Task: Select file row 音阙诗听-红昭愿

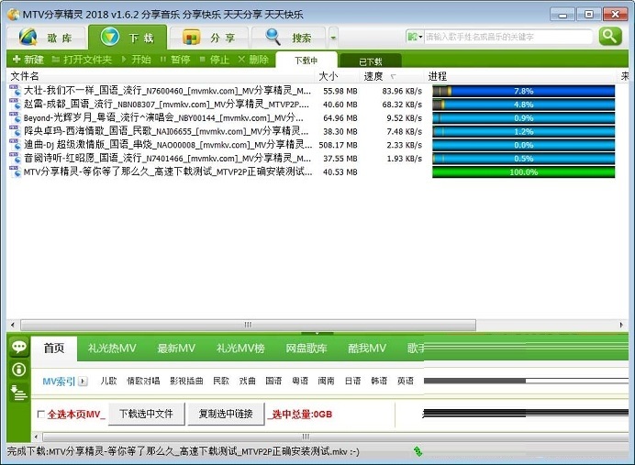Action: (x=312, y=159)
